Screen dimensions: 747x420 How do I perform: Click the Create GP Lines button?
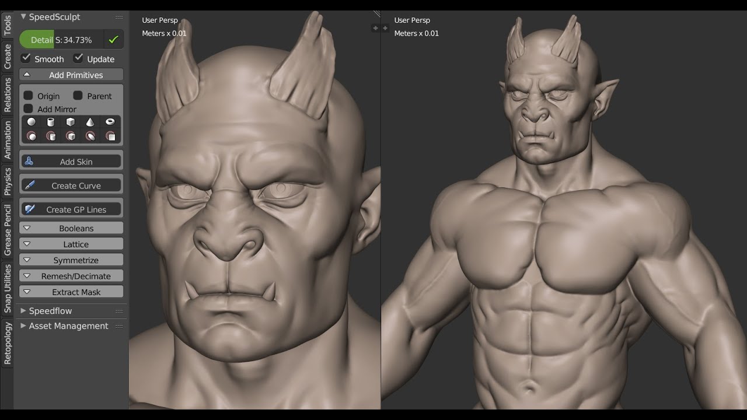71,209
